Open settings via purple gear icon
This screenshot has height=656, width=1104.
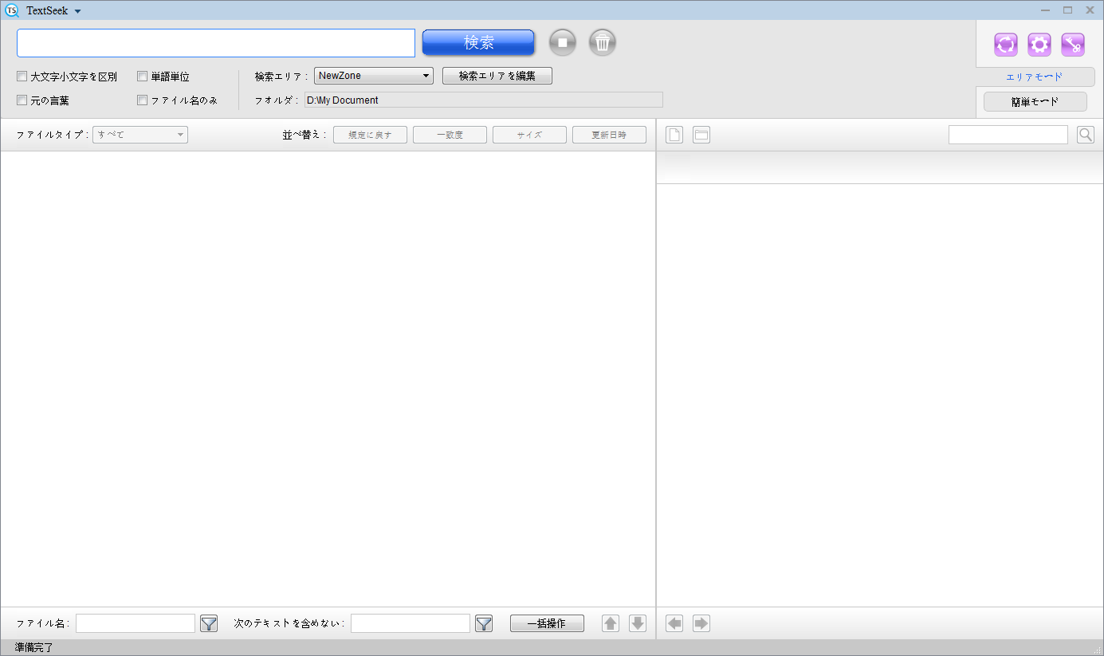[1039, 45]
